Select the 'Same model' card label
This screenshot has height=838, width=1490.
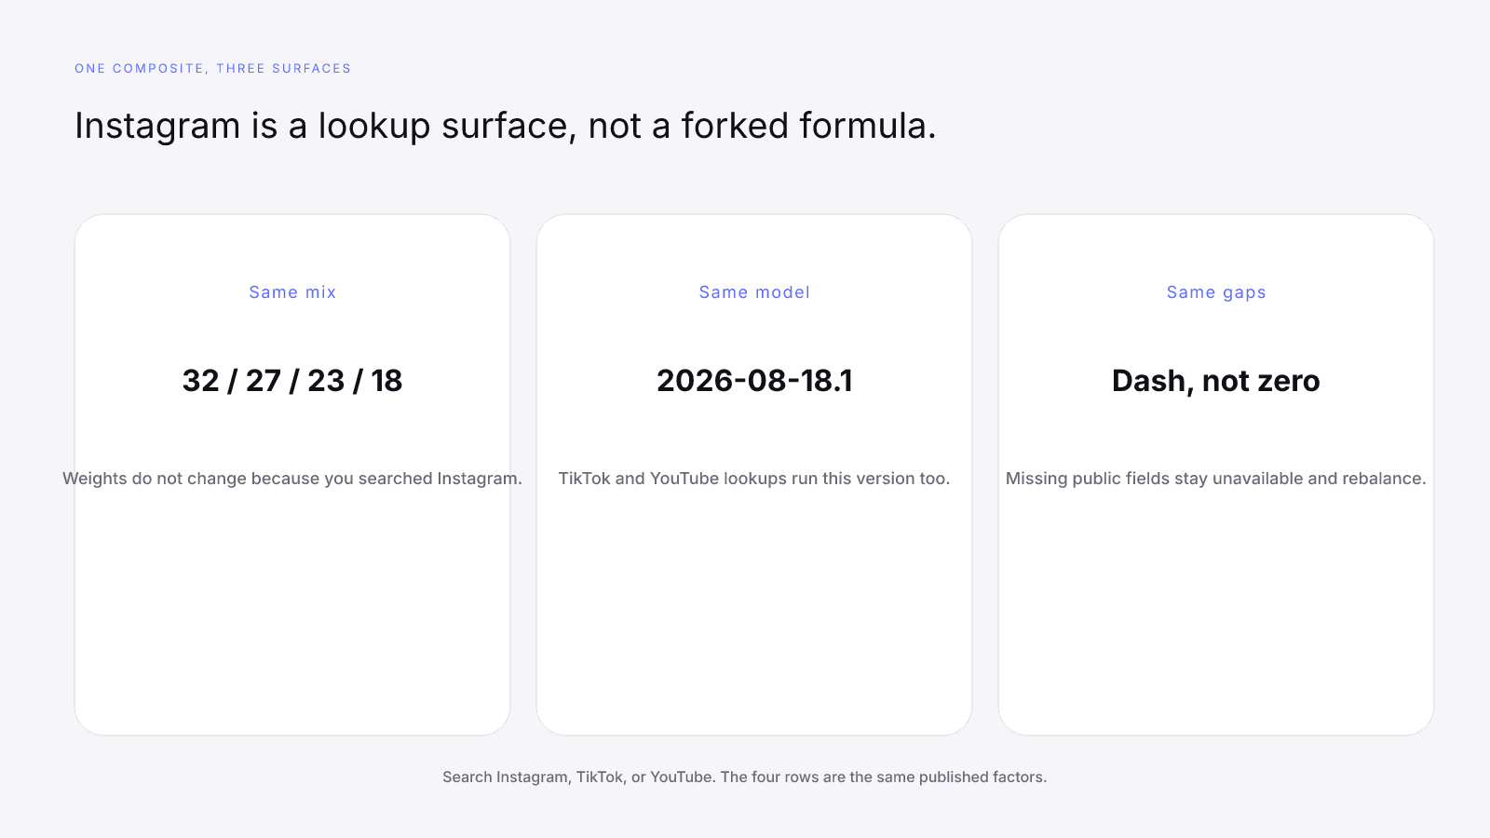pos(754,292)
